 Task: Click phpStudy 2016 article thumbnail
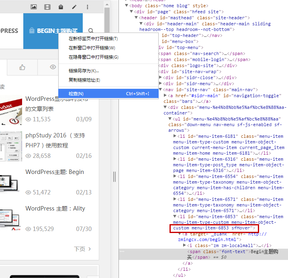(11, 147)
